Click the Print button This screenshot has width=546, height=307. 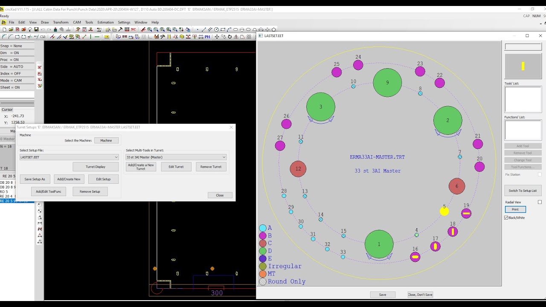pos(515,209)
